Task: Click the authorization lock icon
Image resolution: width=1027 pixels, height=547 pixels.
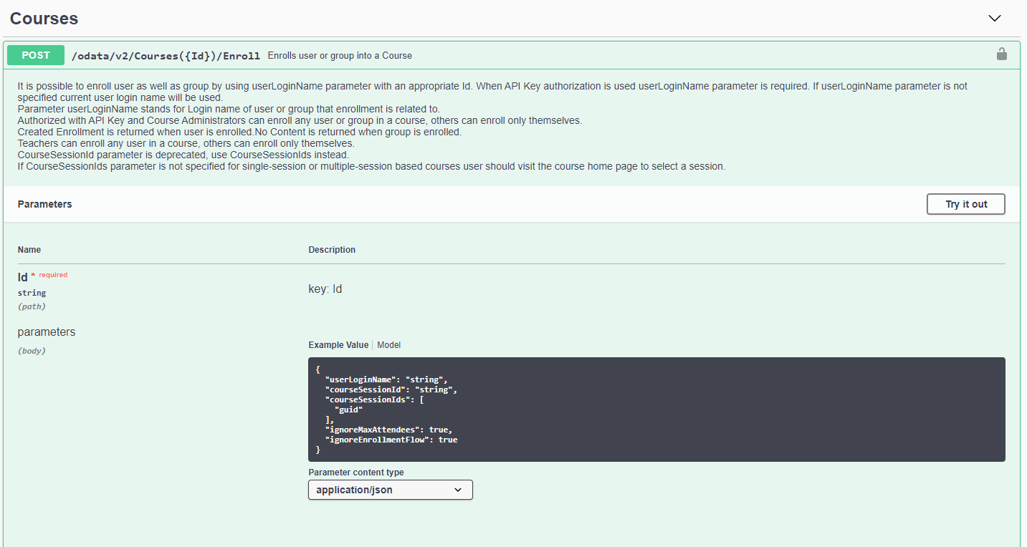Action: (x=1001, y=54)
